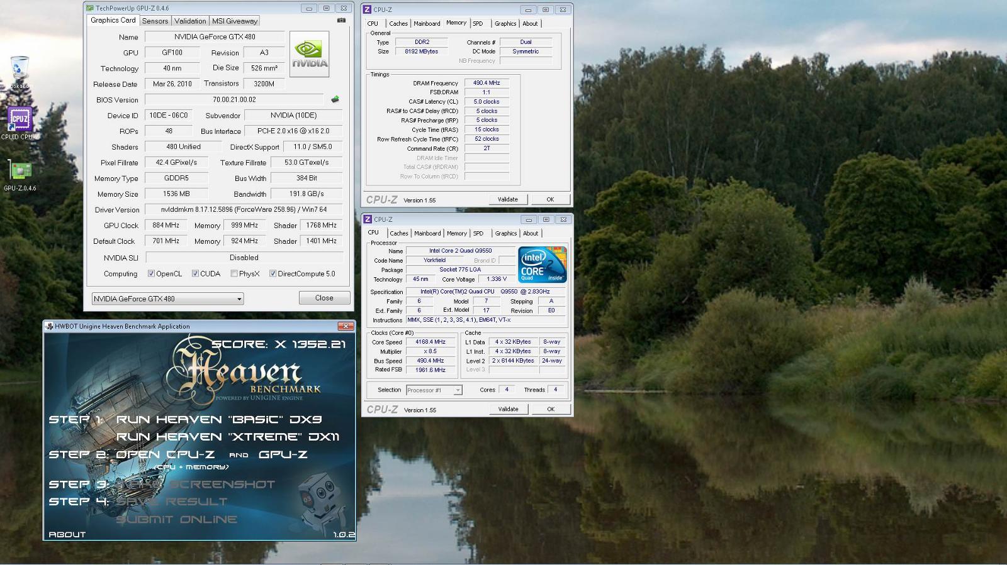Click the NVIDIA SLI Disabled field
This screenshot has width=1007, height=565.
click(x=244, y=257)
